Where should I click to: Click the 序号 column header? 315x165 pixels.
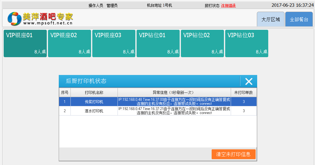click(65, 92)
